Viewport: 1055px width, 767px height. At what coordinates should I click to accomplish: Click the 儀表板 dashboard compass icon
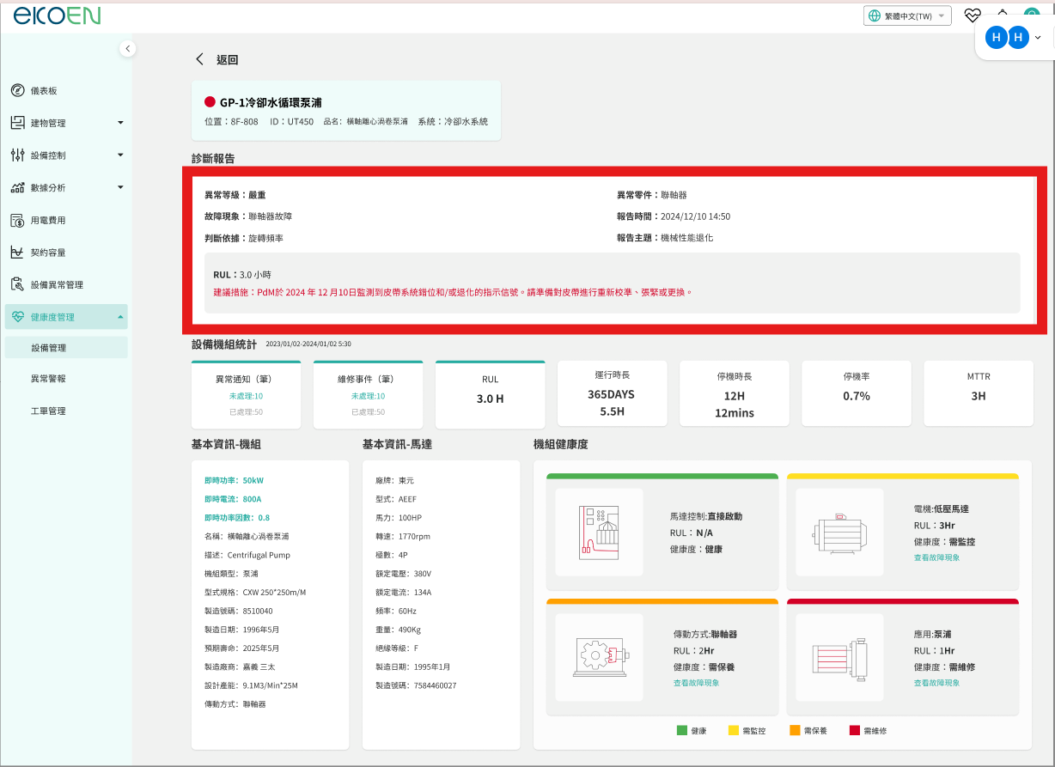(x=17, y=91)
